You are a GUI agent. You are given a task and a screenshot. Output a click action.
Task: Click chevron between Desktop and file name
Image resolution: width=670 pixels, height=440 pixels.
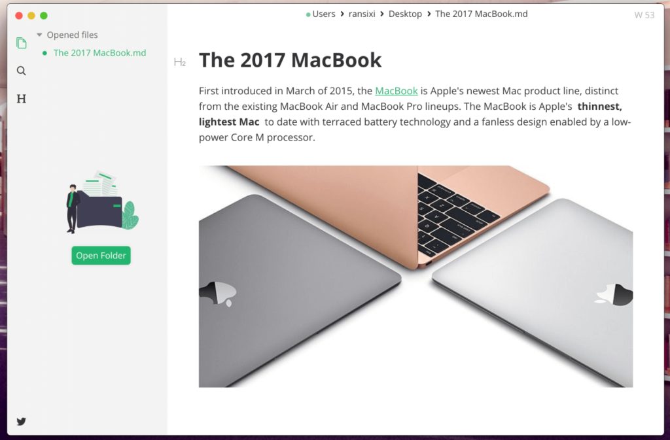pos(429,14)
